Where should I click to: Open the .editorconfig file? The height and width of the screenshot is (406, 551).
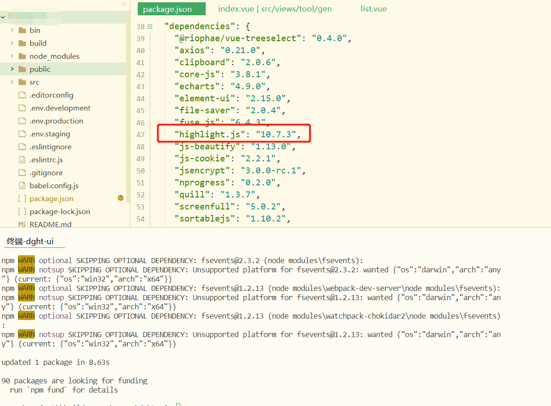pos(51,95)
